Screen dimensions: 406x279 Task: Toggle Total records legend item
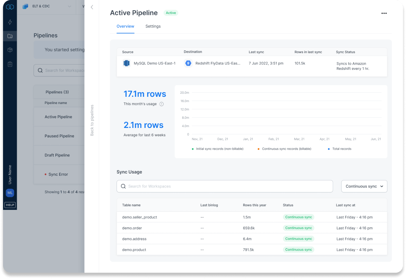[340, 149]
